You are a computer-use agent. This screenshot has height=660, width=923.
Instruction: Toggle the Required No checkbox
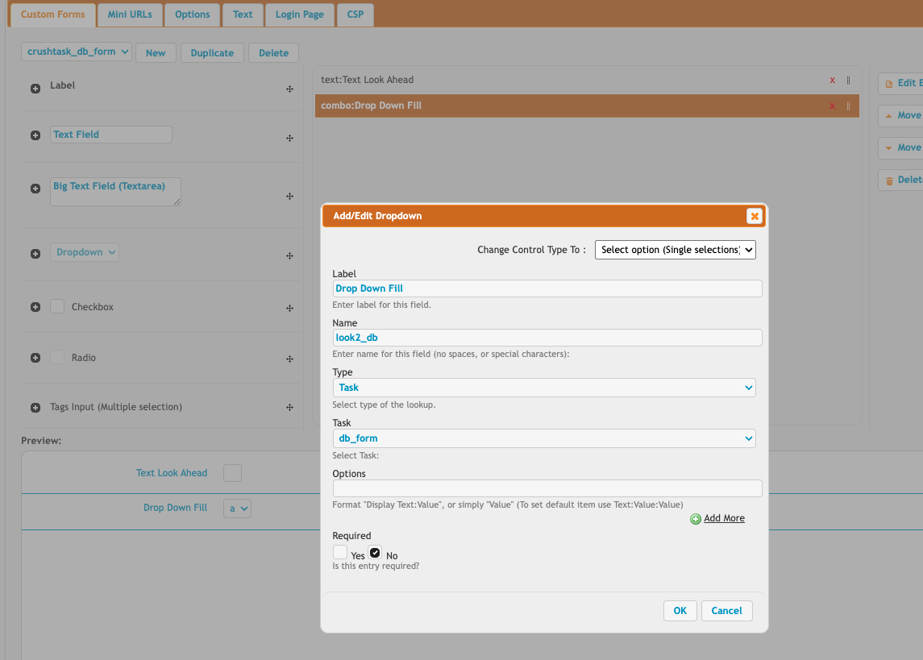[375, 553]
